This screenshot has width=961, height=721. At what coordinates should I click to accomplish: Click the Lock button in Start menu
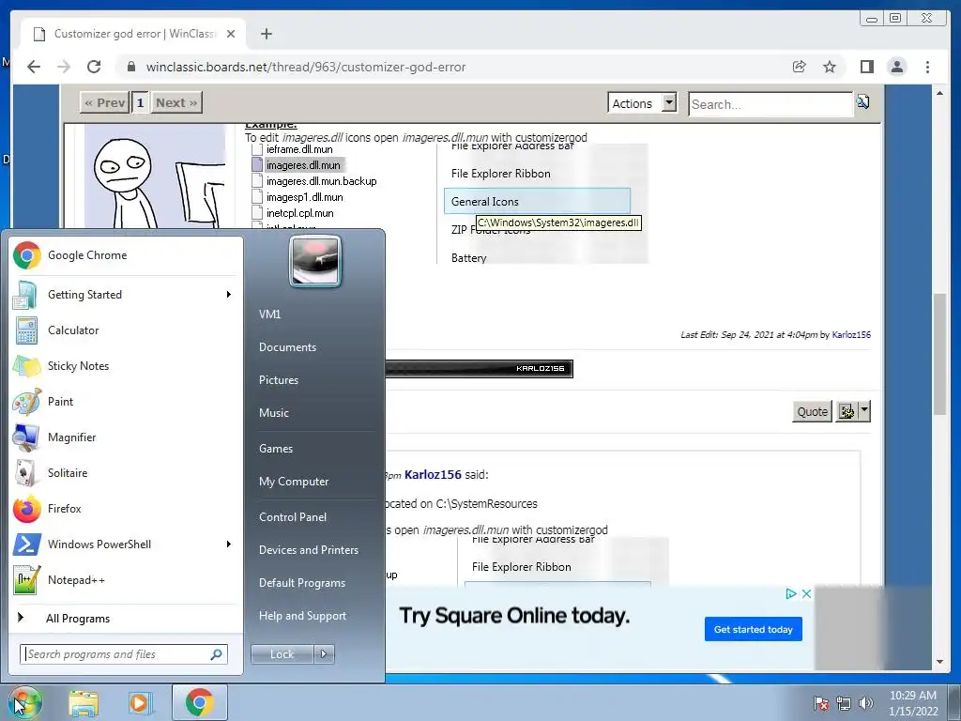[x=282, y=654]
